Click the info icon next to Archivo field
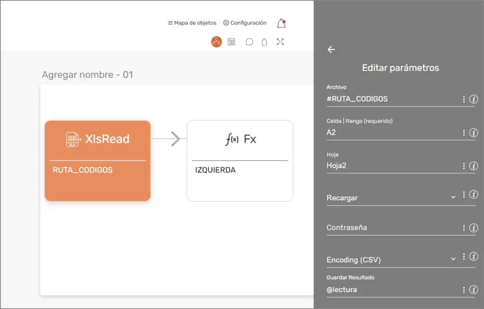This screenshot has width=484, height=309. click(x=474, y=99)
